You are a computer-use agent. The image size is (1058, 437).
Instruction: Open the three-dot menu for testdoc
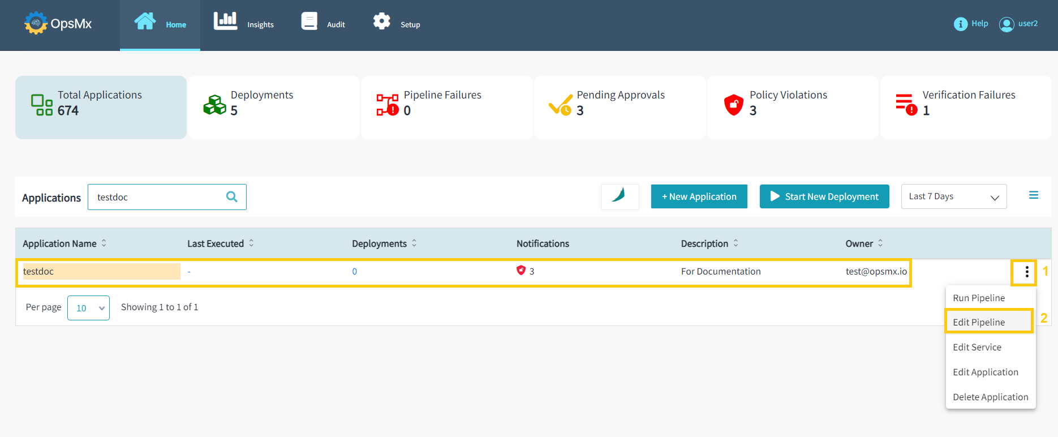1026,272
